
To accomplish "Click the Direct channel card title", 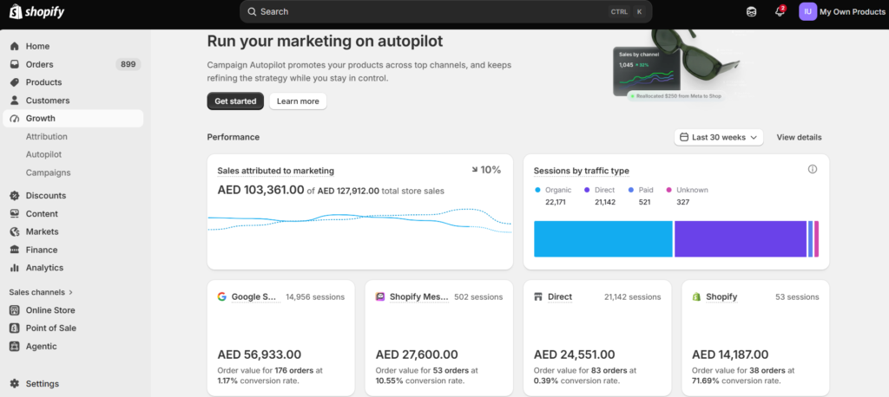I will 560,296.
